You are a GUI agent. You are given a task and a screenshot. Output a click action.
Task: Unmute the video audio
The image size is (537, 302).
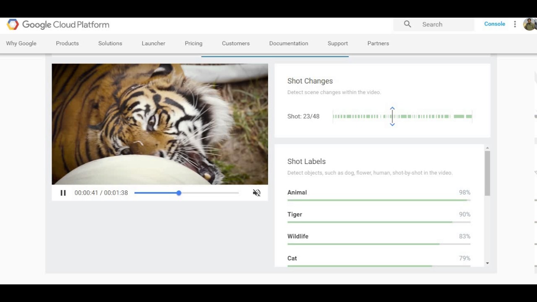(x=256, y=193)
